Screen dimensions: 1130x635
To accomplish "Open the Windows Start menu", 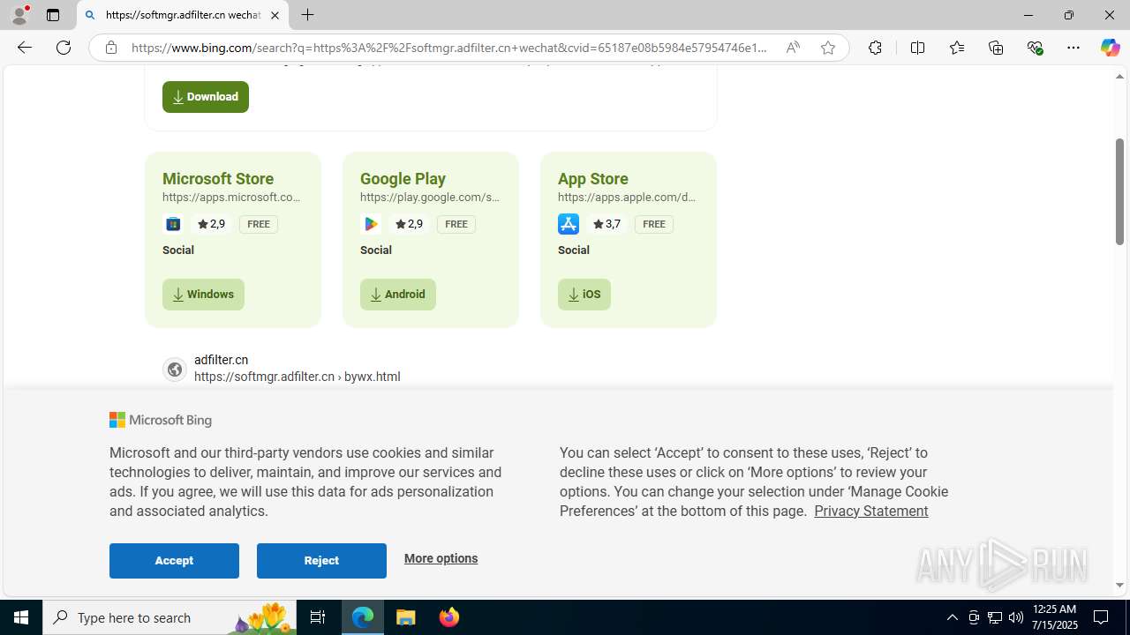I will pyautogui.click(x=21, y=617).
